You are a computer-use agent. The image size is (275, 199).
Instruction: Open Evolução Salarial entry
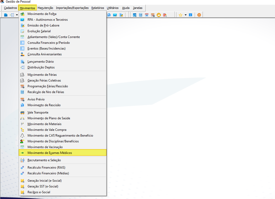pos(62,31)
